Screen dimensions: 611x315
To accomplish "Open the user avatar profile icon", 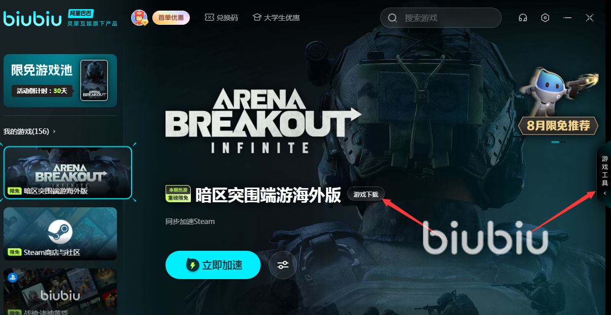I will (139, 18).
